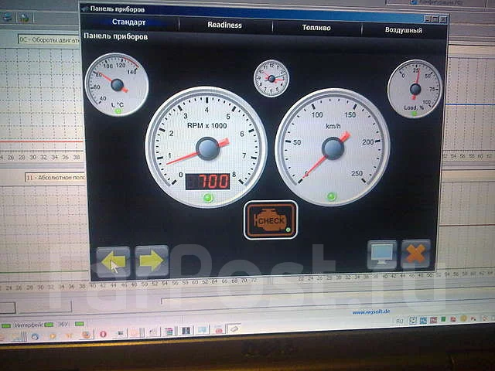This screenshot has width=495, height=371.
Task: Click the yellow left arrow button
Action: (x=113, y=262)
